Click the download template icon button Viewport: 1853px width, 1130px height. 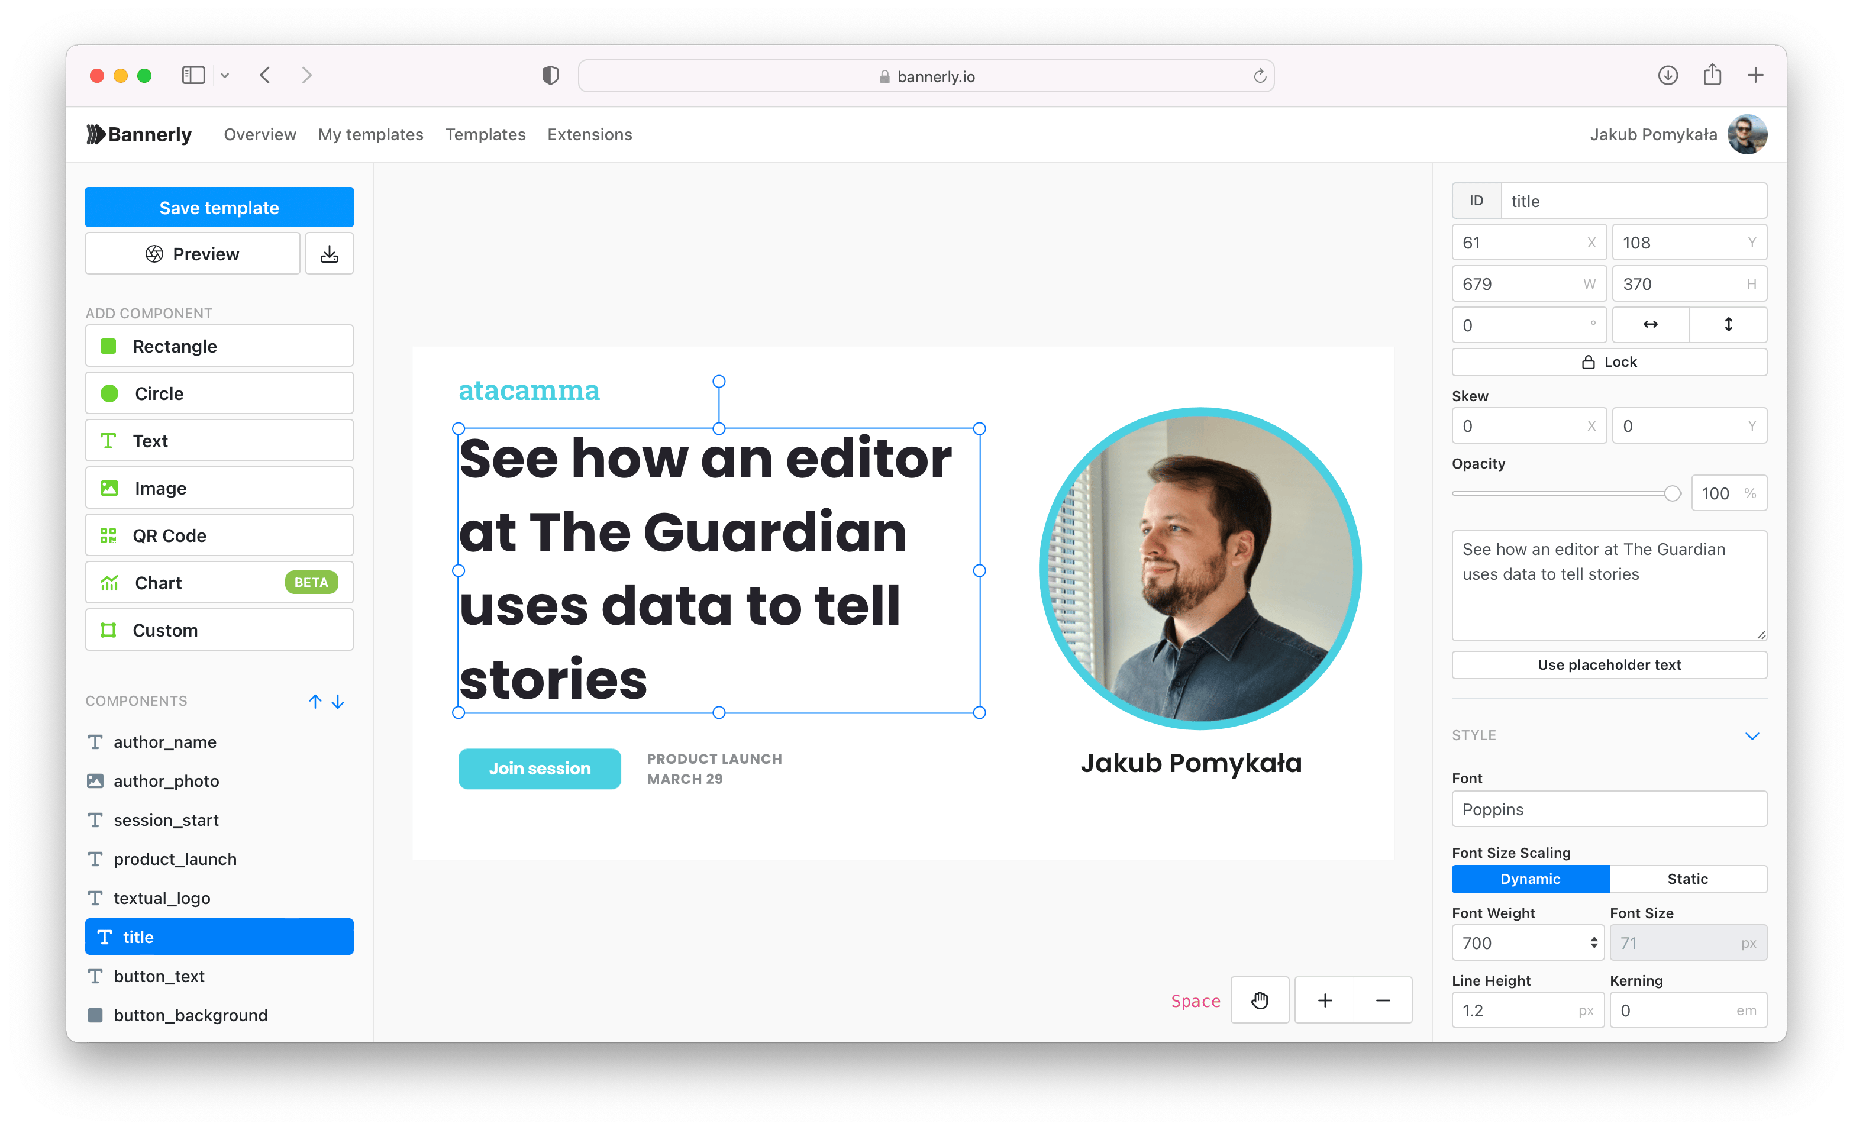(328, 254)
